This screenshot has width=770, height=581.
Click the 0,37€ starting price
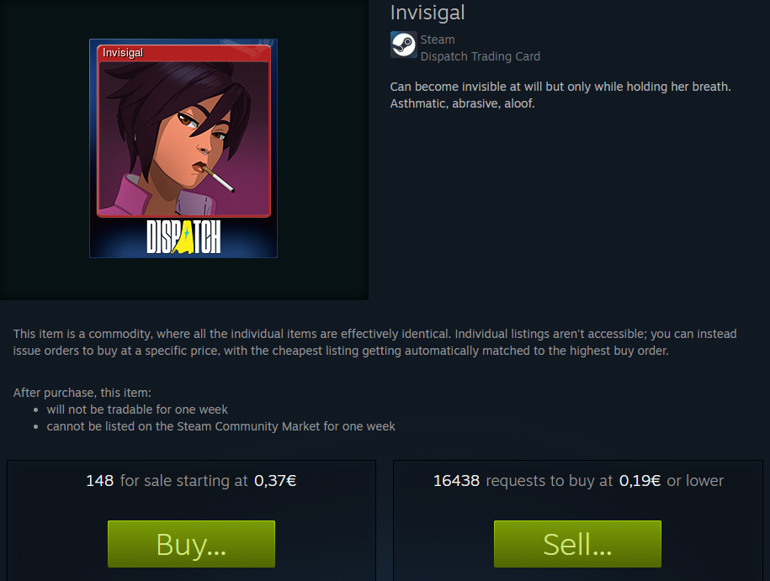(x=275, y=480)
